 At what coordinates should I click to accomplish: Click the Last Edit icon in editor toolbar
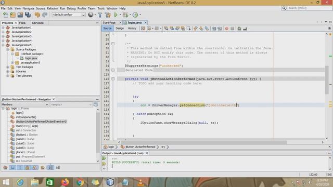point(143,29)
